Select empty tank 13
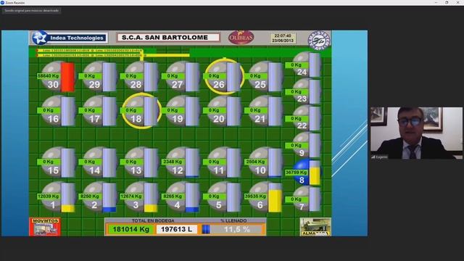The width and height of the screenshot is (464, 261). click(139, 162)
